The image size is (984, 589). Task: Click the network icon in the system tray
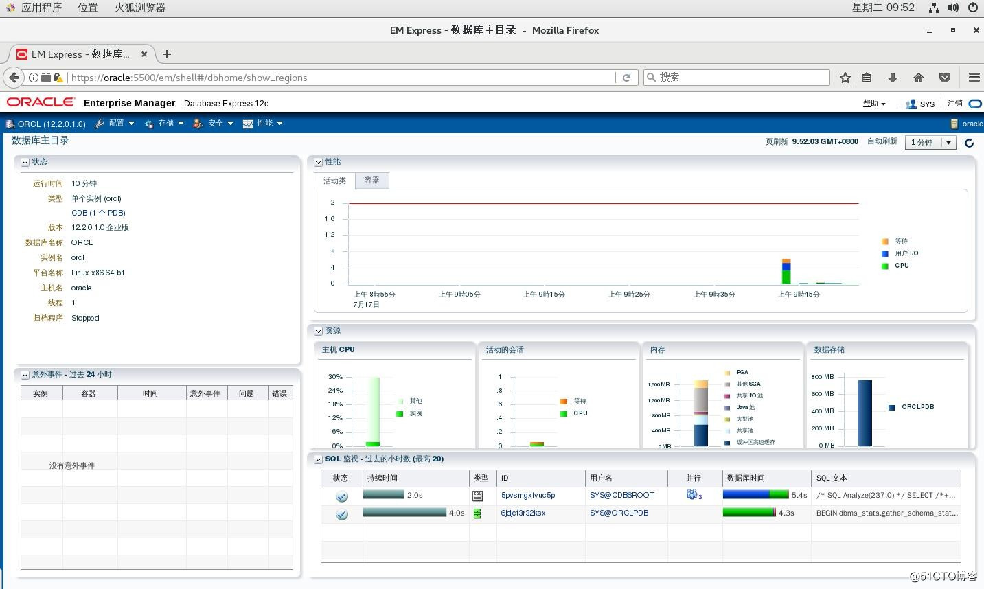tap(934, 8)
